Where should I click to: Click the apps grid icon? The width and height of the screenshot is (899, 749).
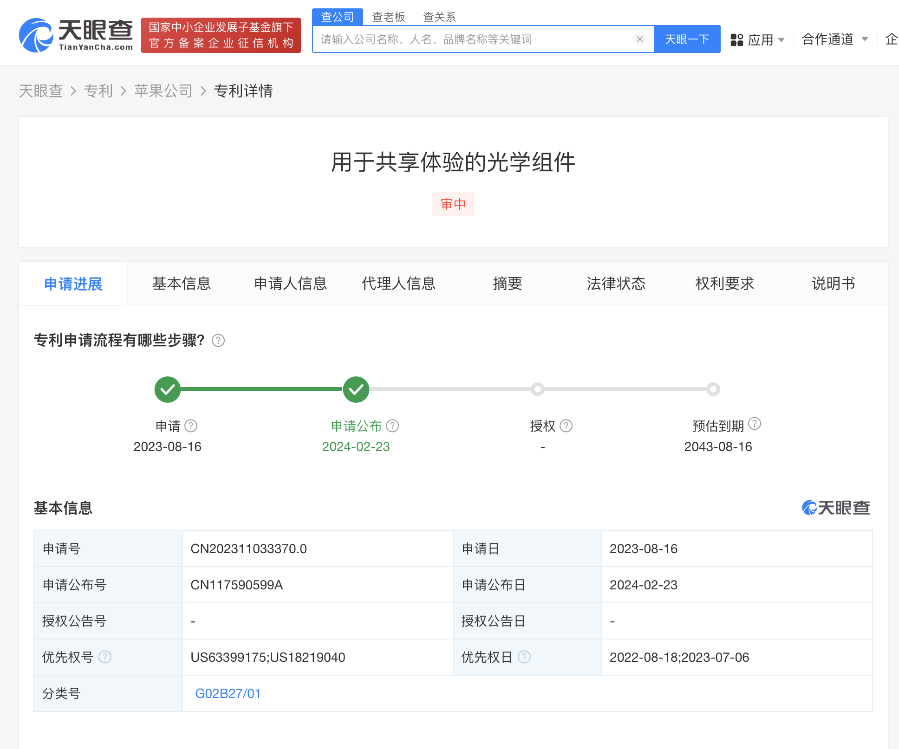click(736, 40)
